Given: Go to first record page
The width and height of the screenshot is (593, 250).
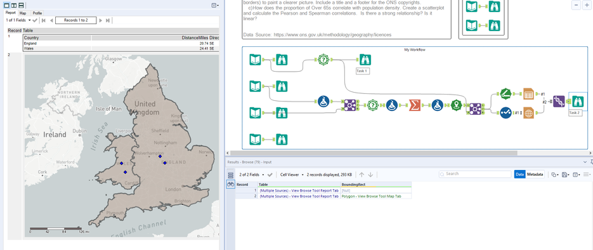Looking at the screenshot, I should point(44,20).
